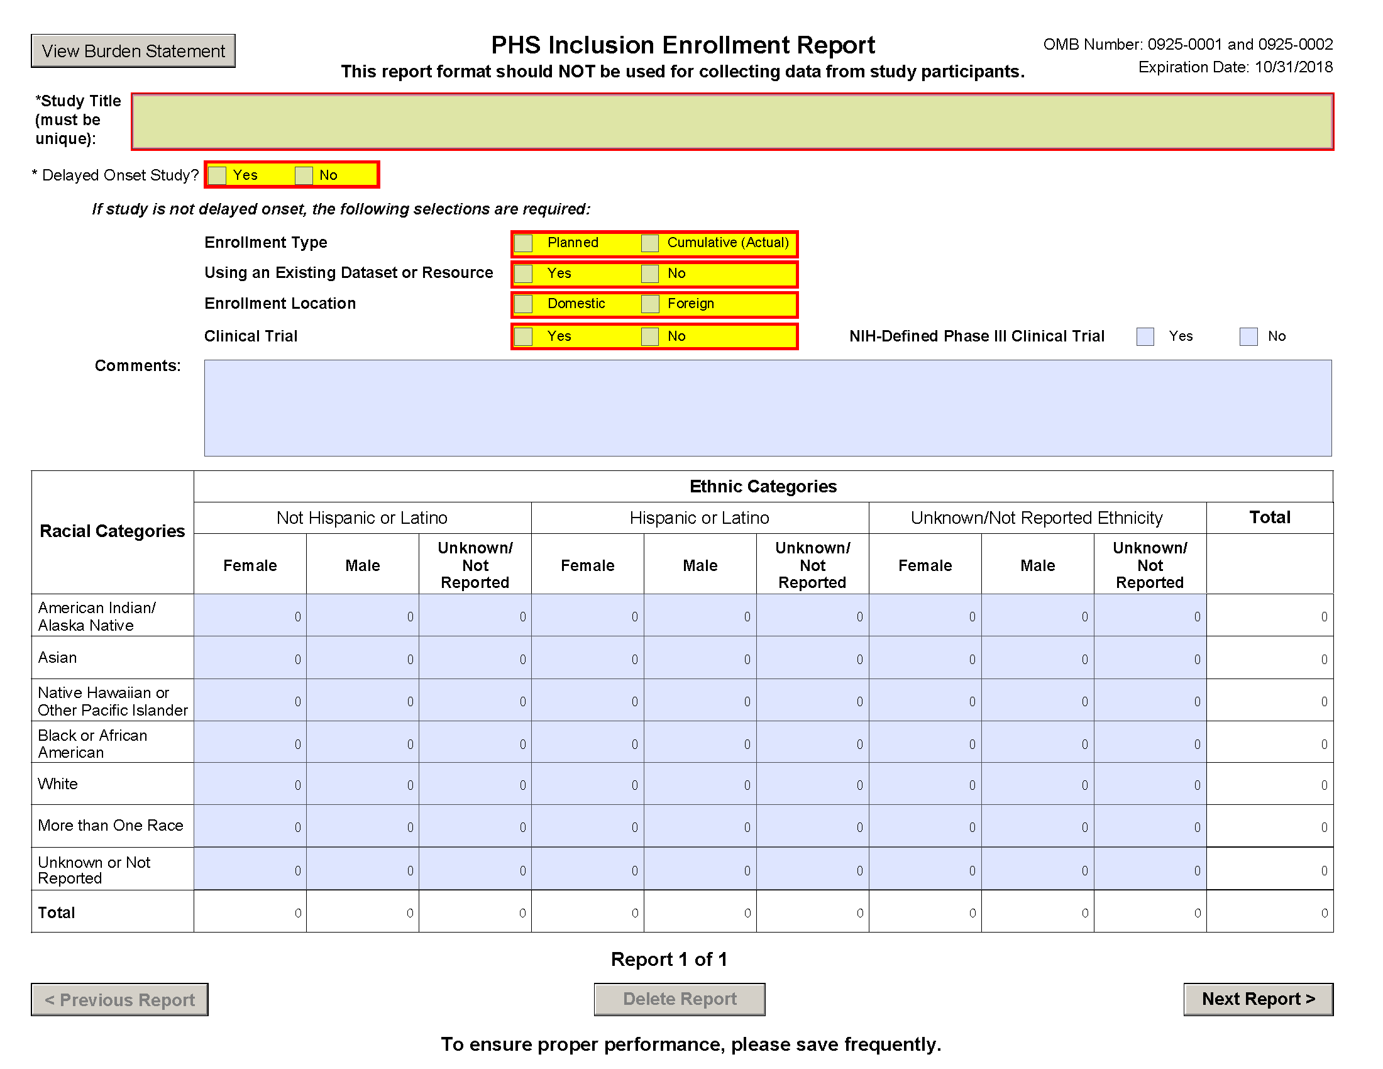
Task: Click into the Study Title field
Action: point(728,121)
